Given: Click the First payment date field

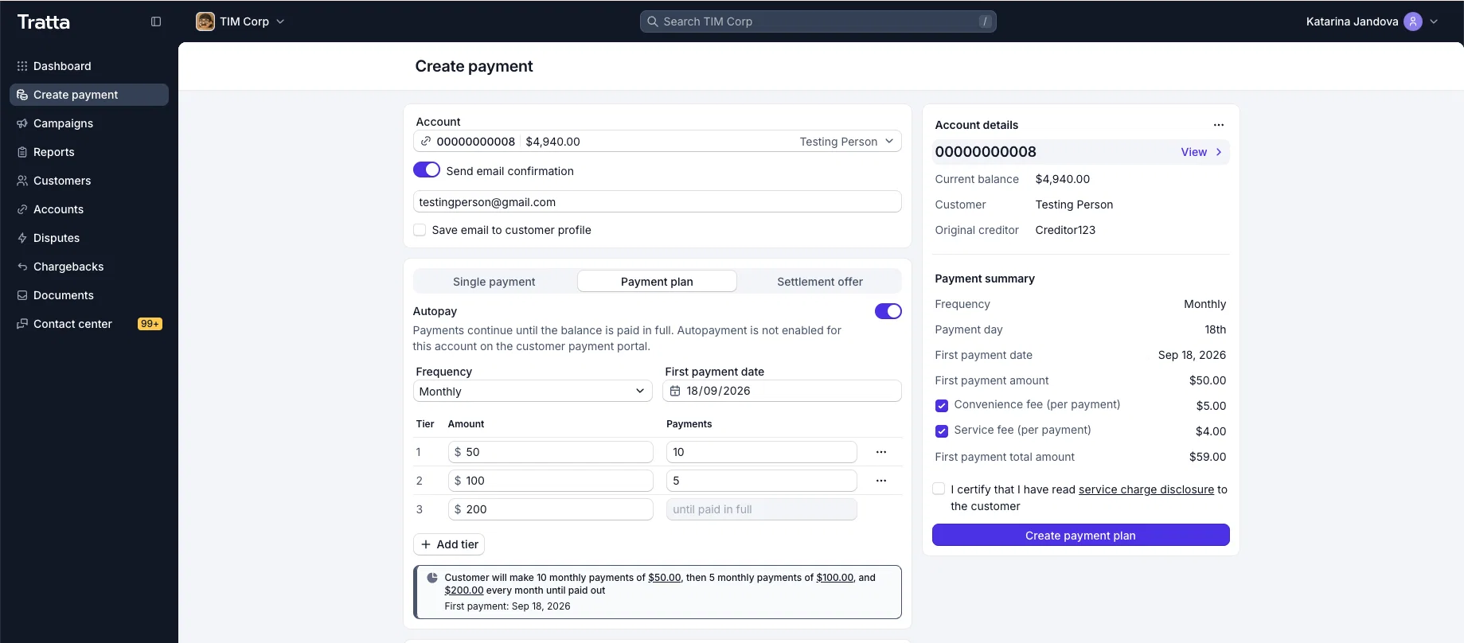Looking at the screenshot, I should (782, 391).
